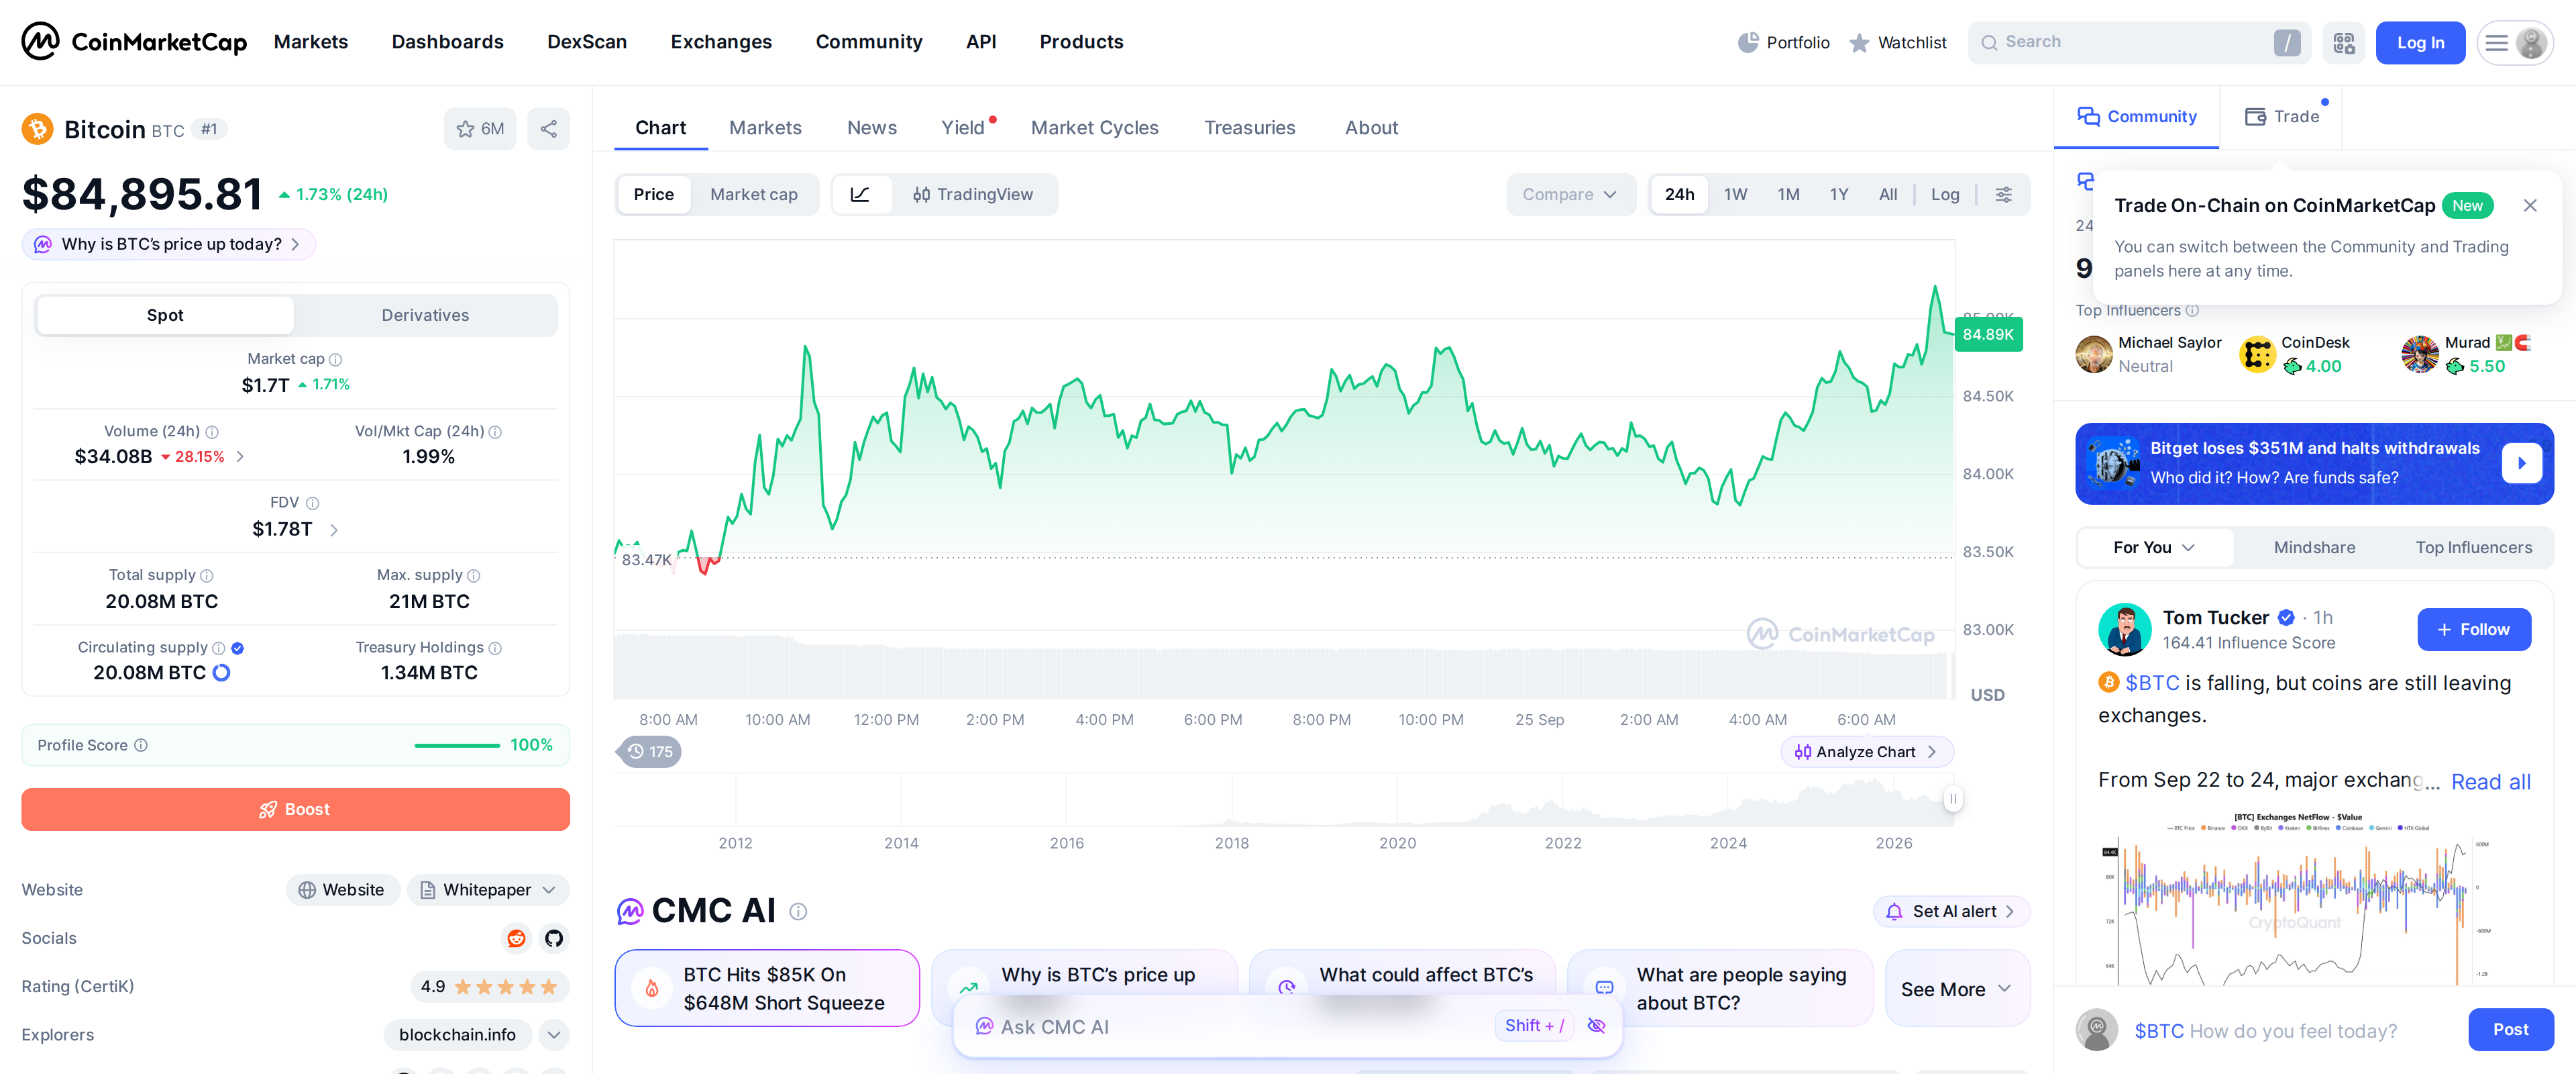The width and height of the screenshot is (2576, 1074).
Task: Click Tom Tucker's avatar
Action: coord(2124,628)
